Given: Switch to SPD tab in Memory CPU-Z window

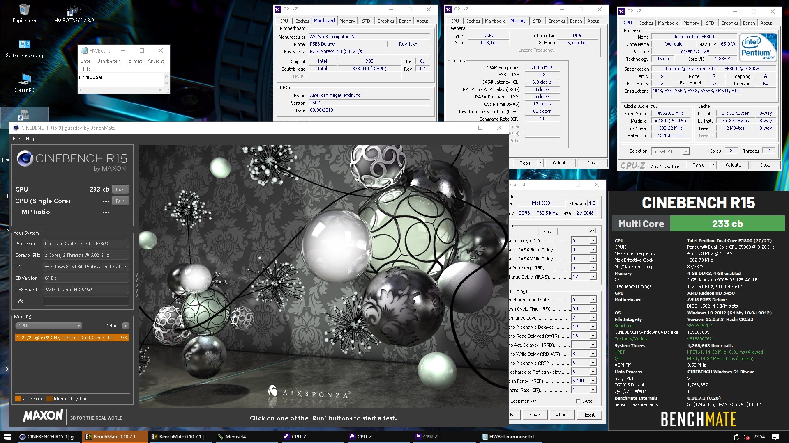Looking at the screenshot, I should point(537,21).
